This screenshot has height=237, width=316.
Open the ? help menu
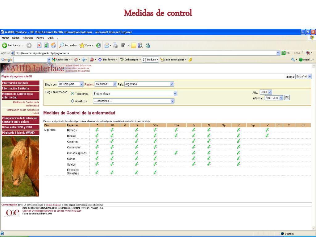click(58, 38)
